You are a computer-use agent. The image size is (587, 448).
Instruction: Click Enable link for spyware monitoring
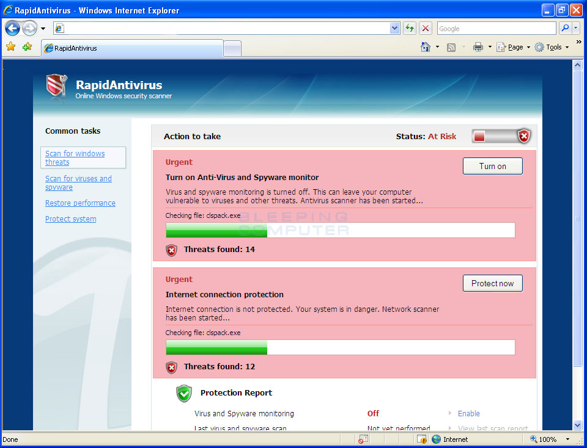tap(469, 413)
